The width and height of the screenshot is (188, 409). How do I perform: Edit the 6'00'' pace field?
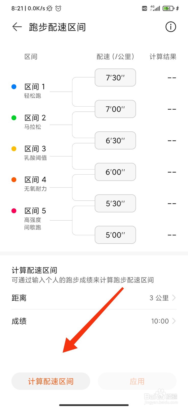[x=115, y=172]
